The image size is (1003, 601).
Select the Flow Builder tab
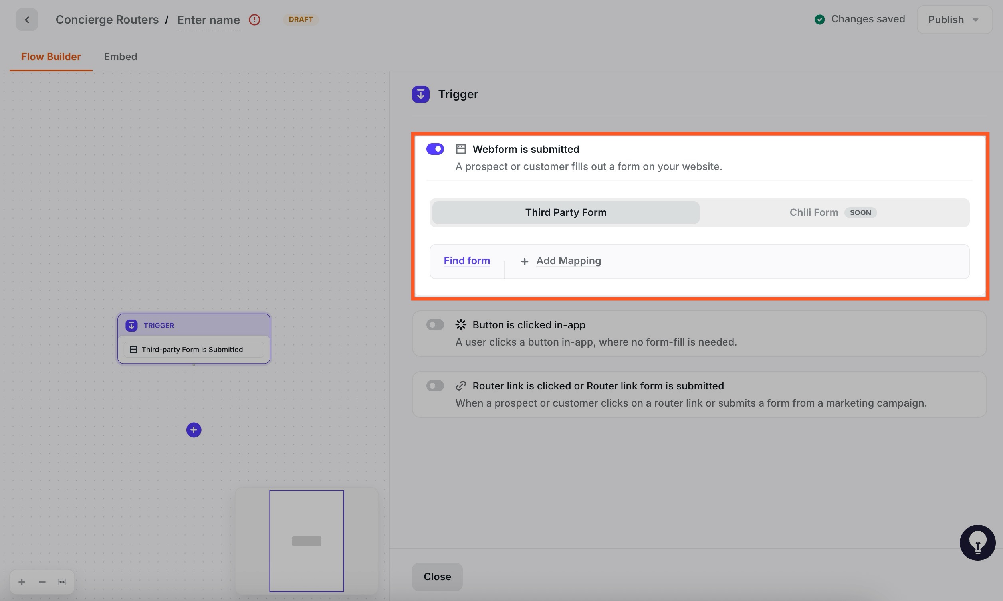coord(51,57)
